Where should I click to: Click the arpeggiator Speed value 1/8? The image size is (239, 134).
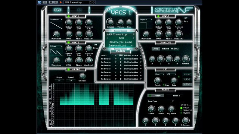(x=71, y=80)
